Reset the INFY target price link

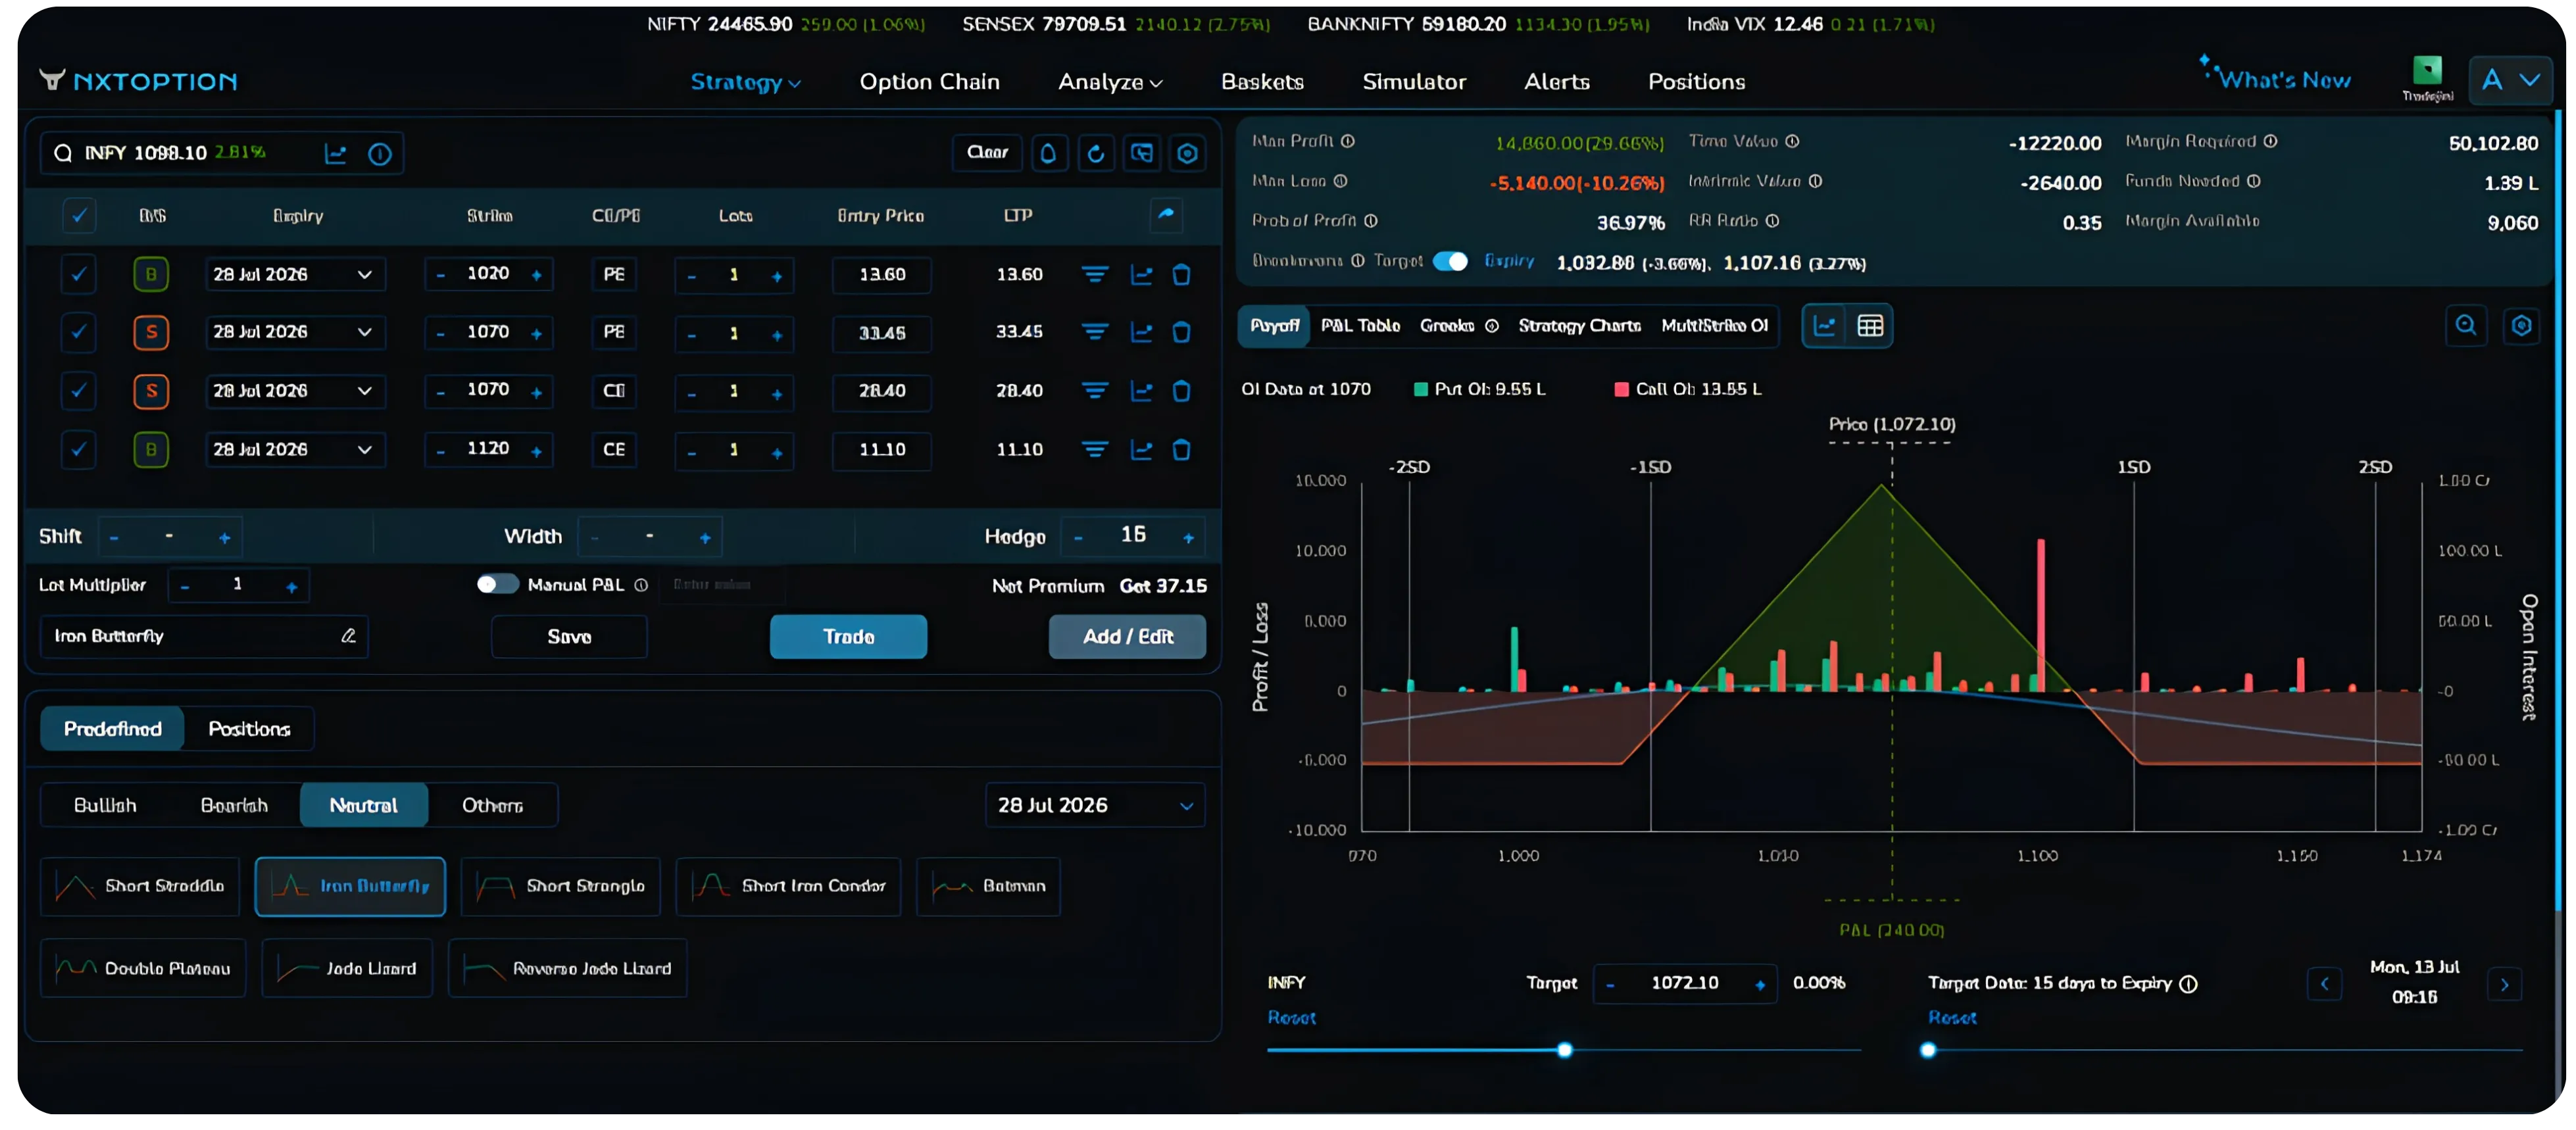pyautogui.click(x=1291, y=1018)
